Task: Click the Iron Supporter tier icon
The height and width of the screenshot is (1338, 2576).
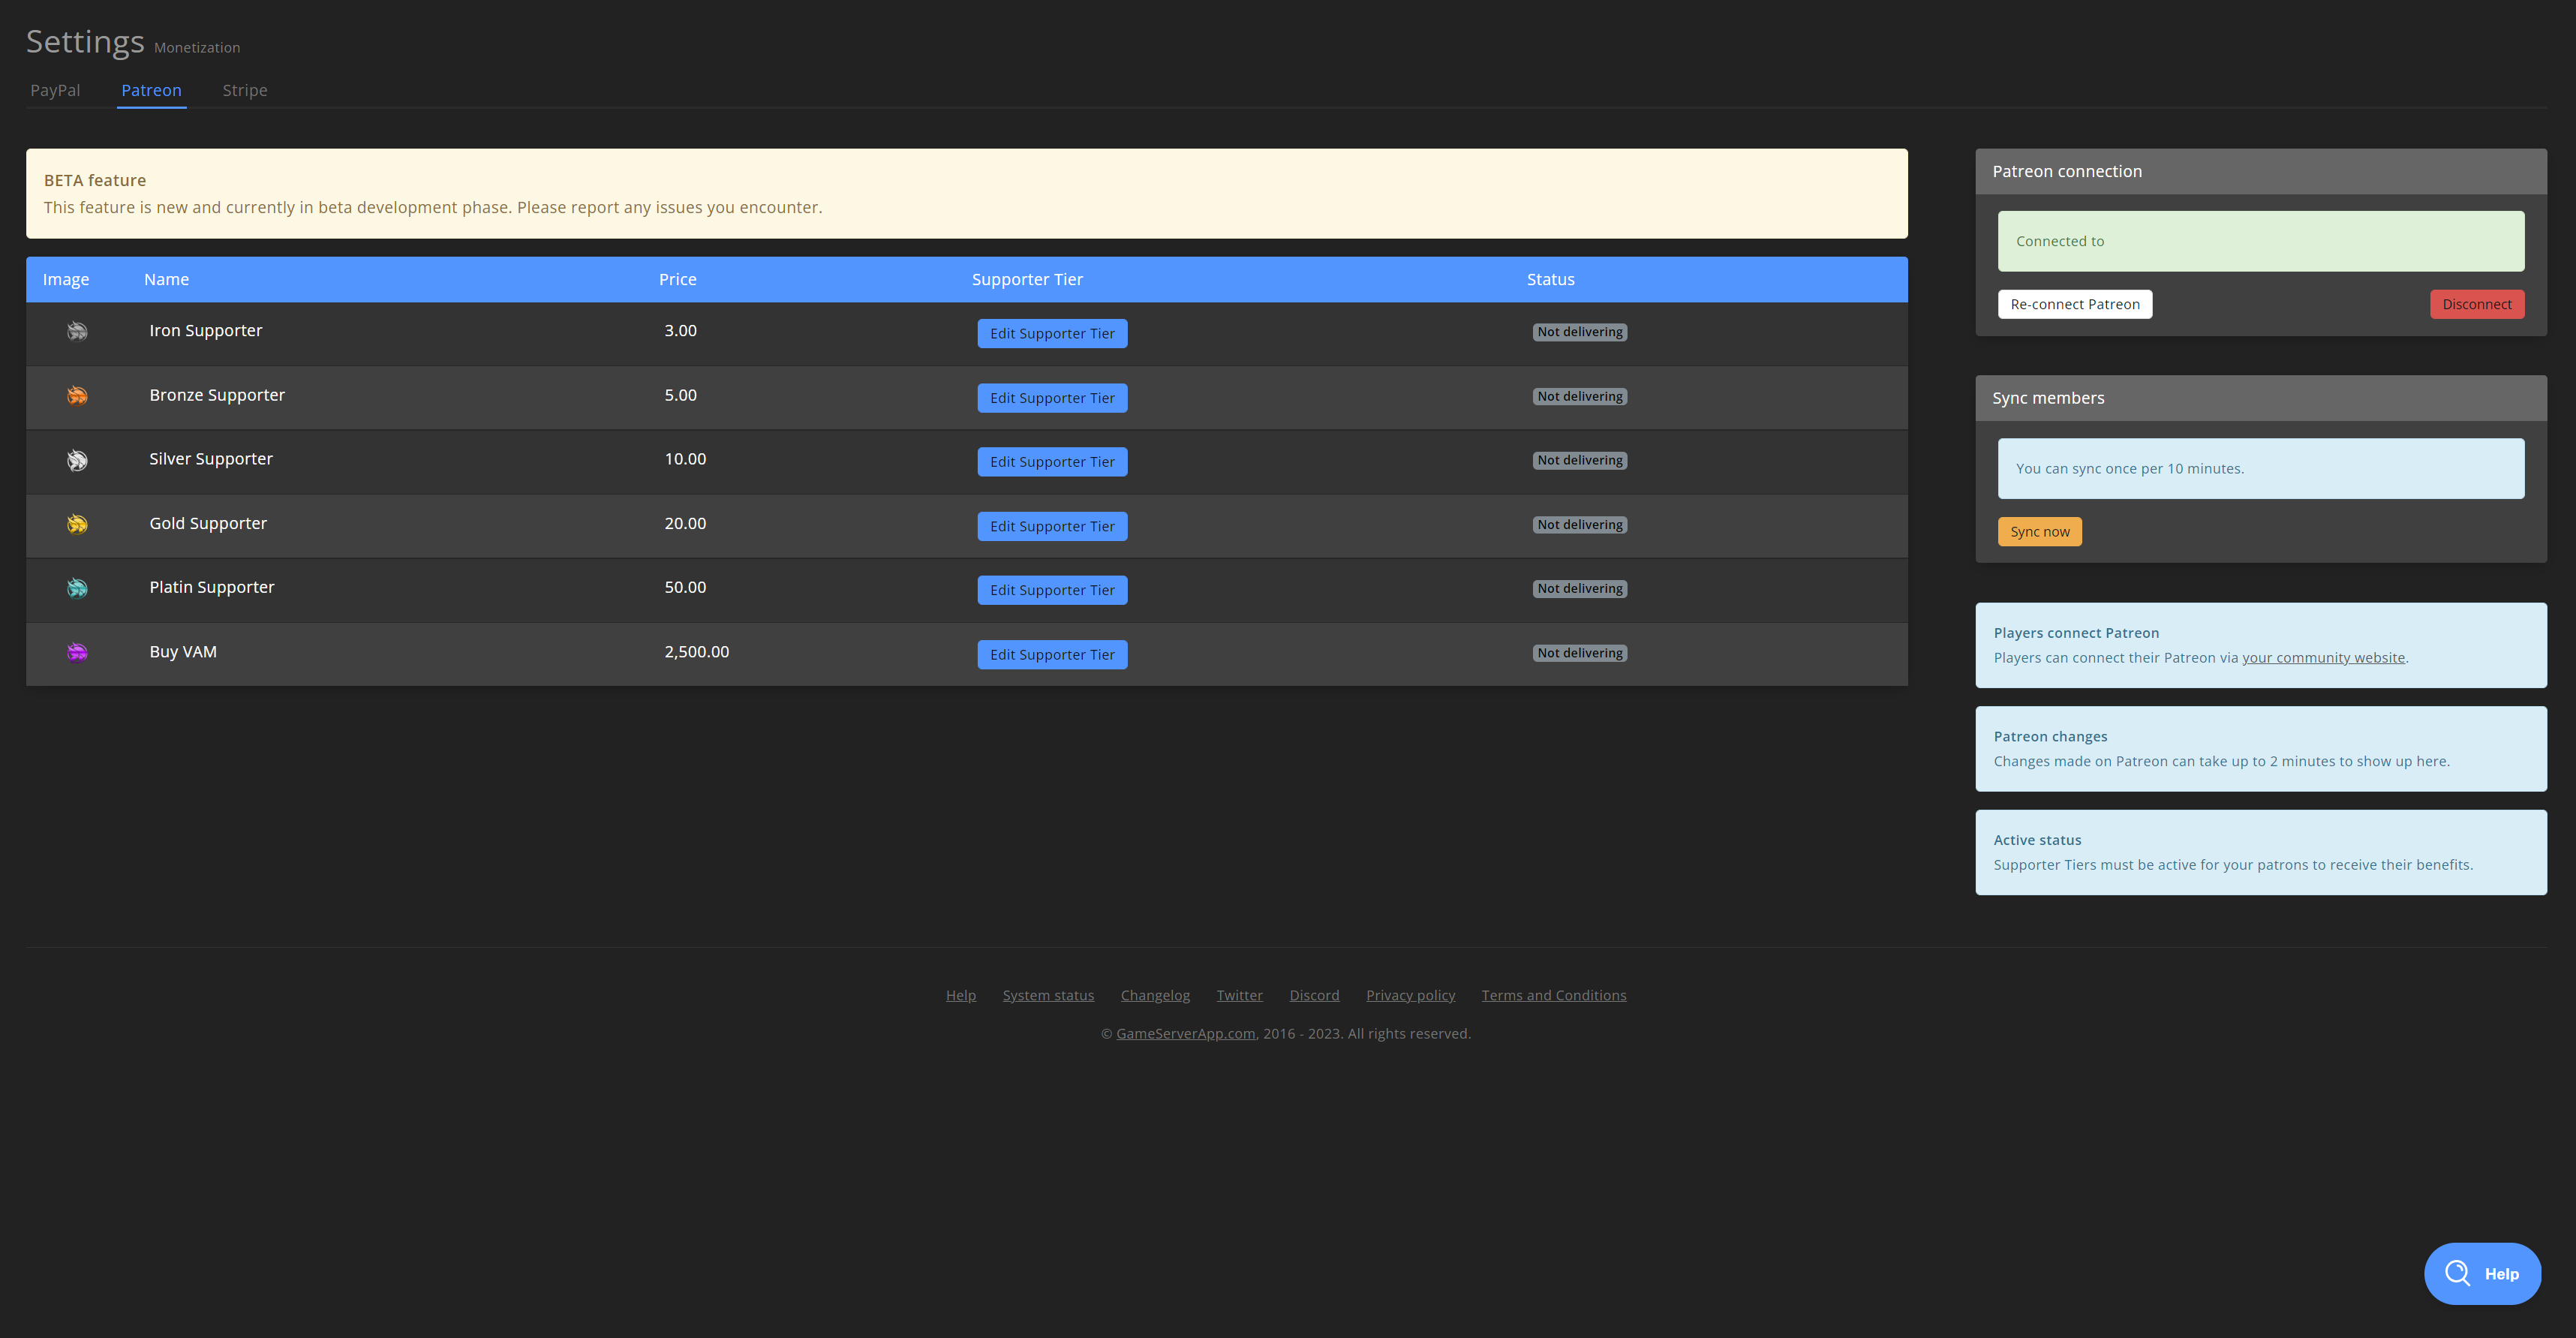Action: [77, 331]
